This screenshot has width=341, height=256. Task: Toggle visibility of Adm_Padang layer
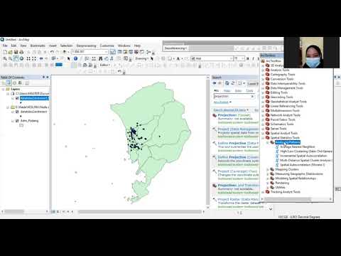click(17, 121)
